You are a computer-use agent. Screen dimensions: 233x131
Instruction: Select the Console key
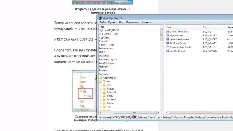[x=103, y=41]
